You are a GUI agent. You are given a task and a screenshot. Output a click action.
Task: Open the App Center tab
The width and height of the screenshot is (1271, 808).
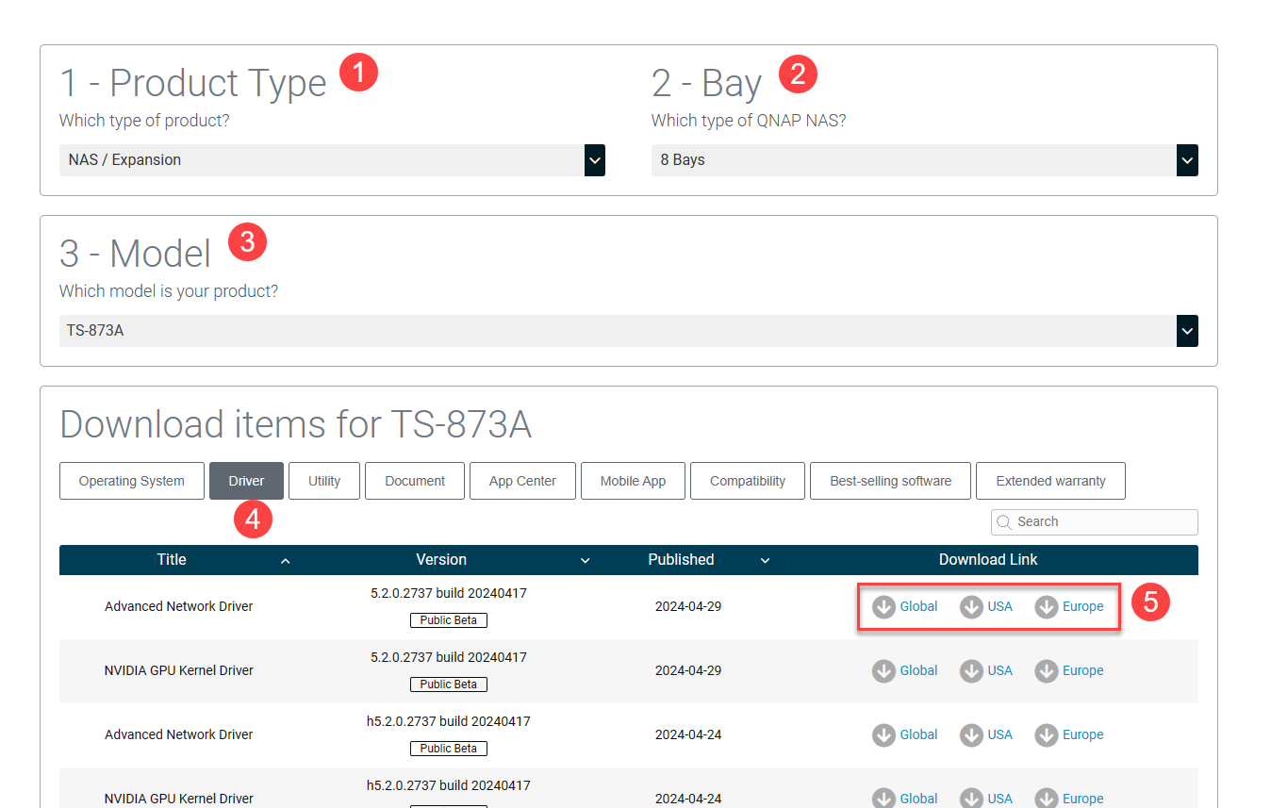pos(522,481)
